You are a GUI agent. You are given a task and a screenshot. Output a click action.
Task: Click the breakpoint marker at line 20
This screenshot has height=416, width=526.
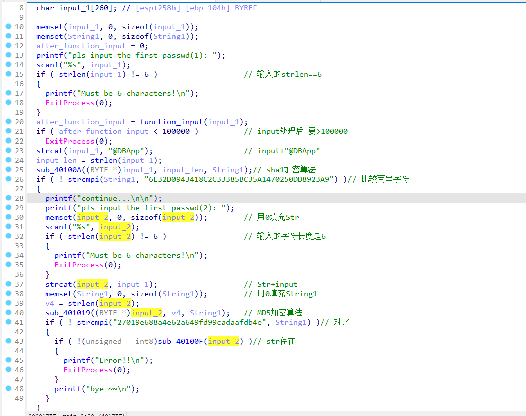pyautogui.click(x=8, y=122)
